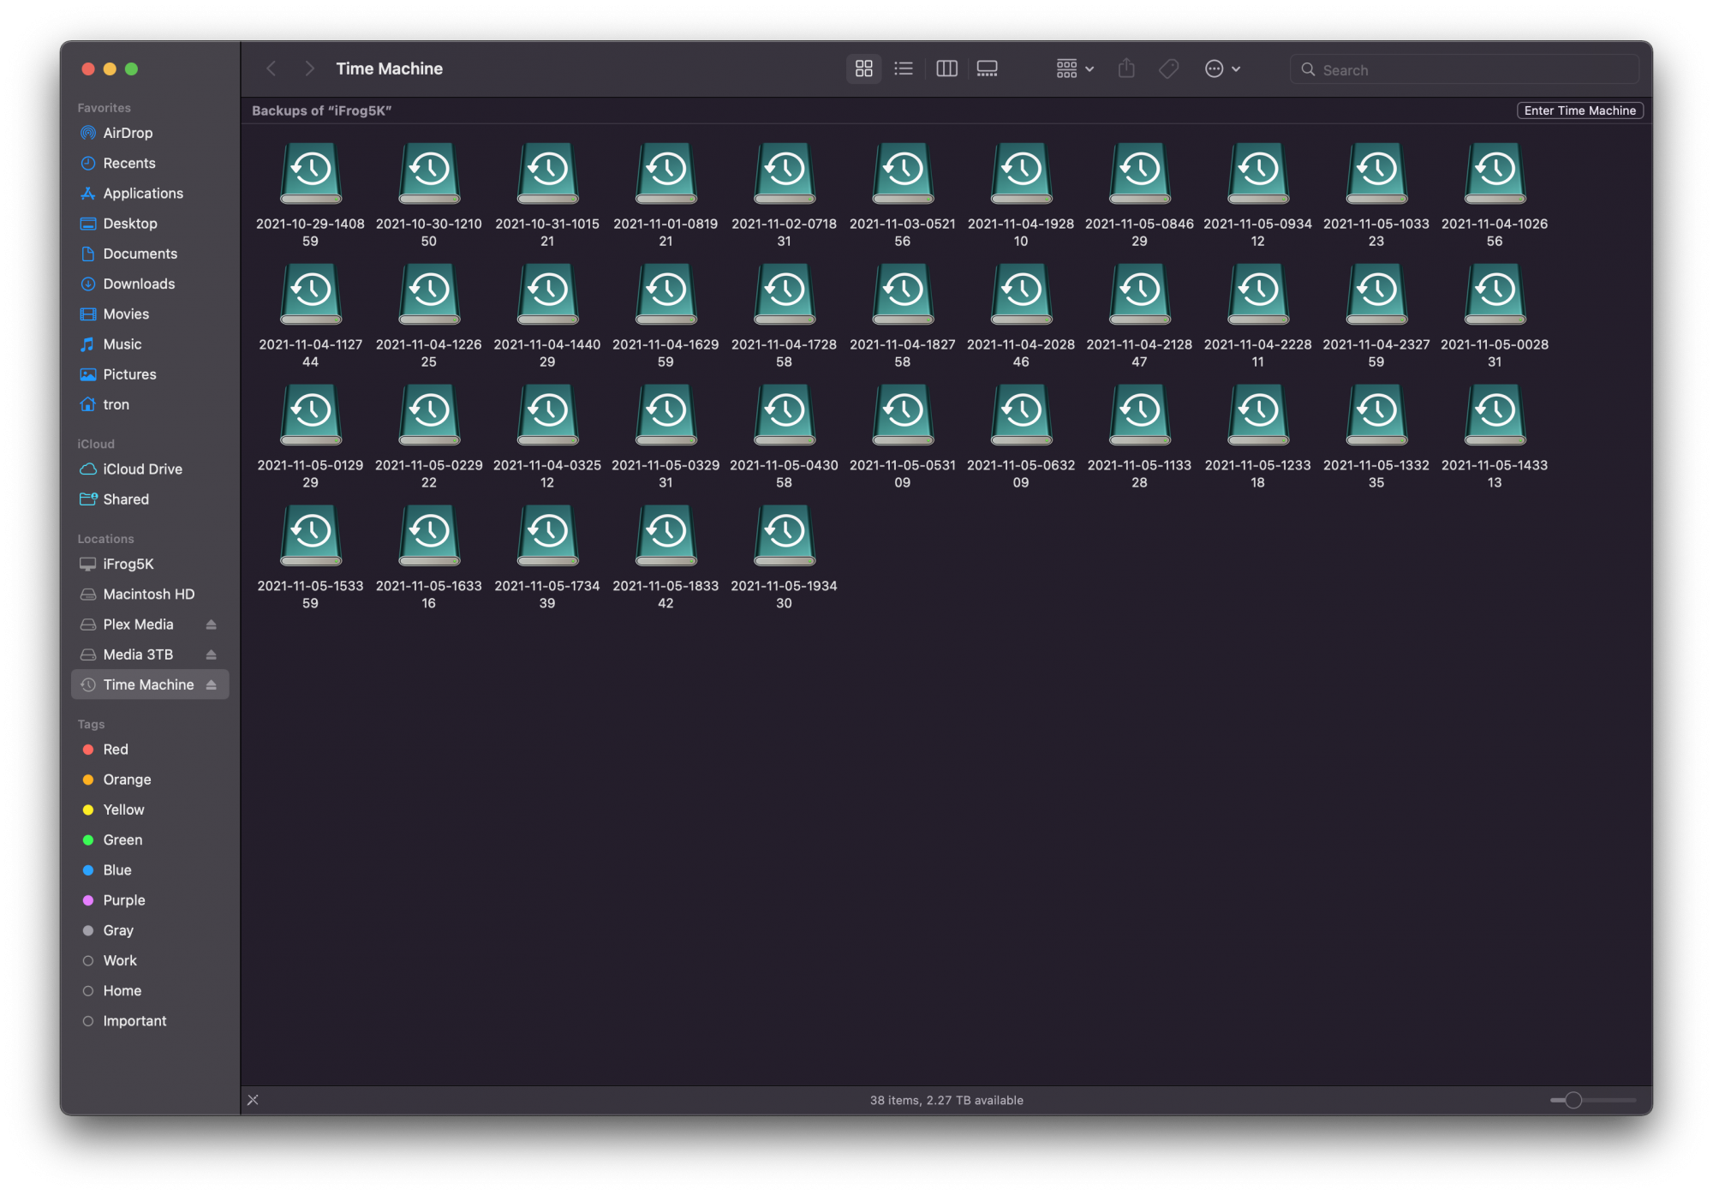Open the Action ellipsis menu

(x=1221, y=69)
